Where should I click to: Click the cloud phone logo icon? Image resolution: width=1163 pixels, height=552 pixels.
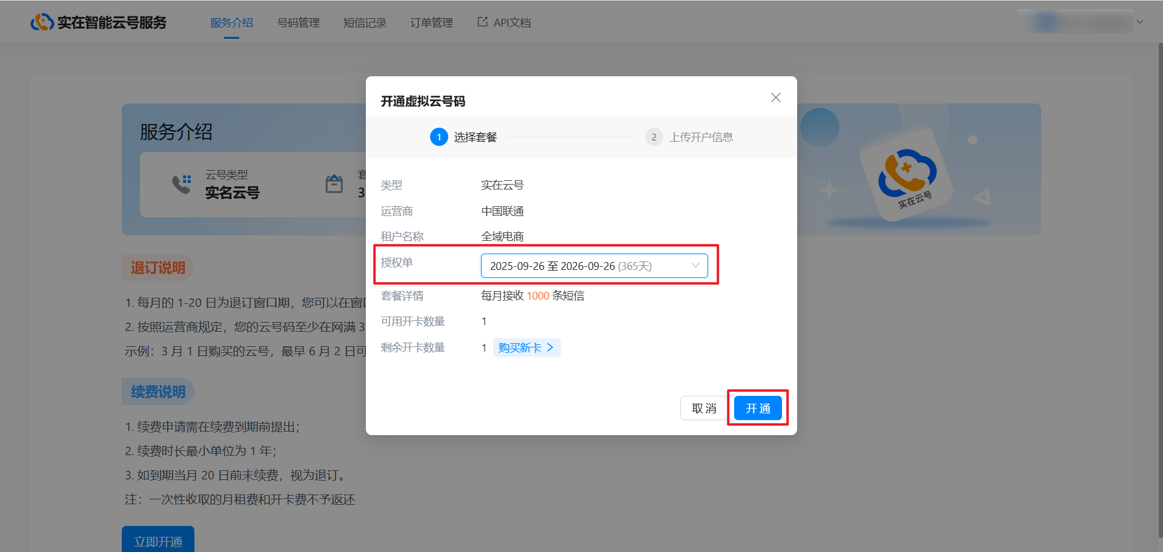point(42,22)
